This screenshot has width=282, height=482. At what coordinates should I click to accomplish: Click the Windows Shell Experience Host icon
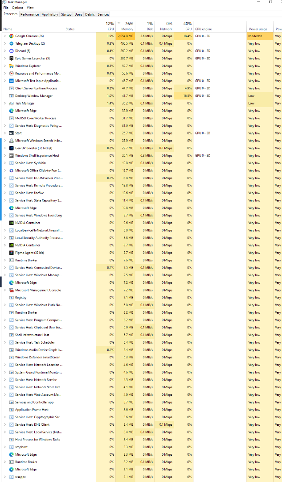[11, 156]
